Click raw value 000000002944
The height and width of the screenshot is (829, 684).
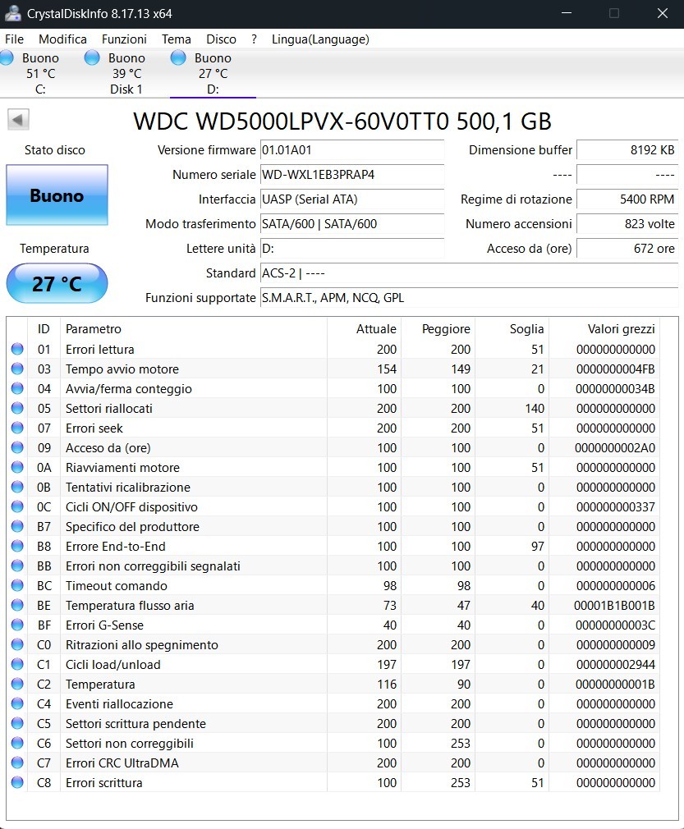pyautogui.click(x=616, y=664)
